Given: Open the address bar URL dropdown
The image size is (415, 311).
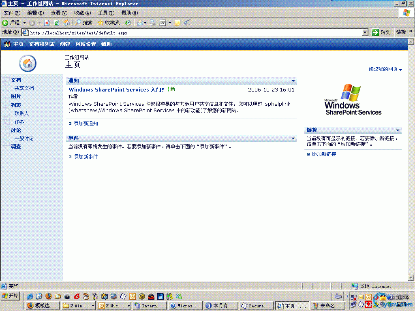Looking at the screenshot, I should pos(365,32).
